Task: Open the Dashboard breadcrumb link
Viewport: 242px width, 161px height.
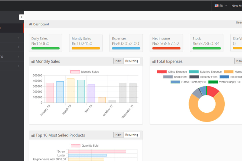Action: tap(41, 24)
